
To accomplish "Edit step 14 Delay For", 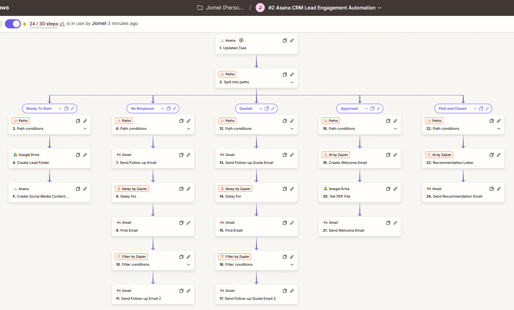I will point(292,189).
